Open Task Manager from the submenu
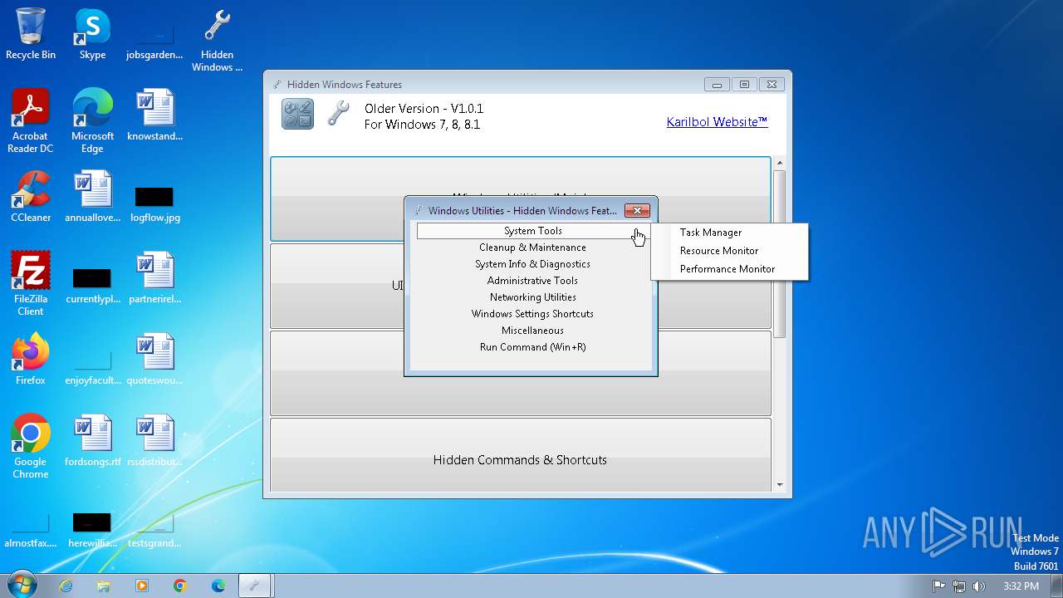 [x=711, y=233]
